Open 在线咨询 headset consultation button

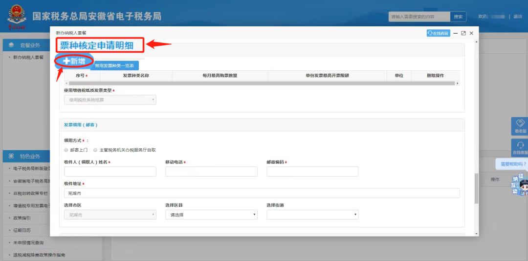point(438,33)
